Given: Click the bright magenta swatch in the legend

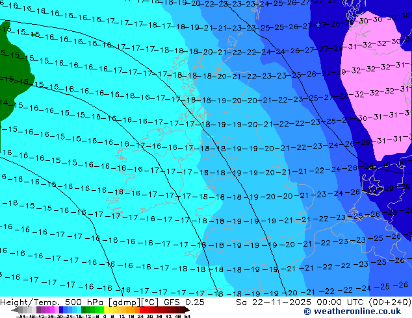Looking at the screenshot, I should coord(52,310).
